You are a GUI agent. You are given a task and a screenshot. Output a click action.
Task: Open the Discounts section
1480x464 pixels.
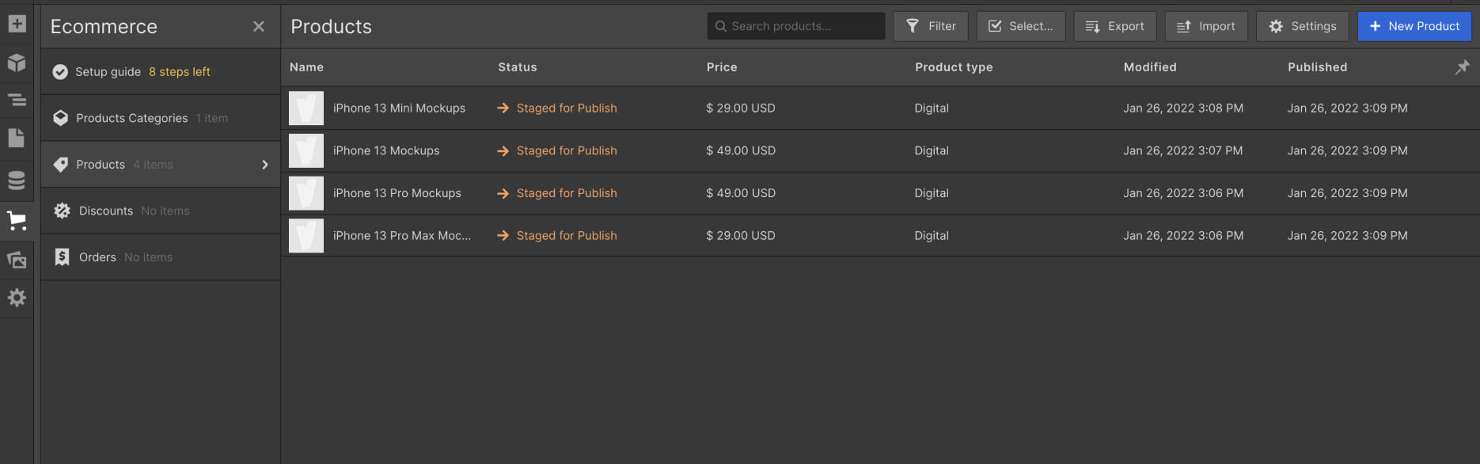(105, 211)
